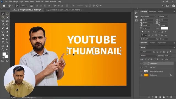Viewport: 176px width, 99px height.
Task: Hide the YOUTUBE text layer
Action: pos(141,67)
